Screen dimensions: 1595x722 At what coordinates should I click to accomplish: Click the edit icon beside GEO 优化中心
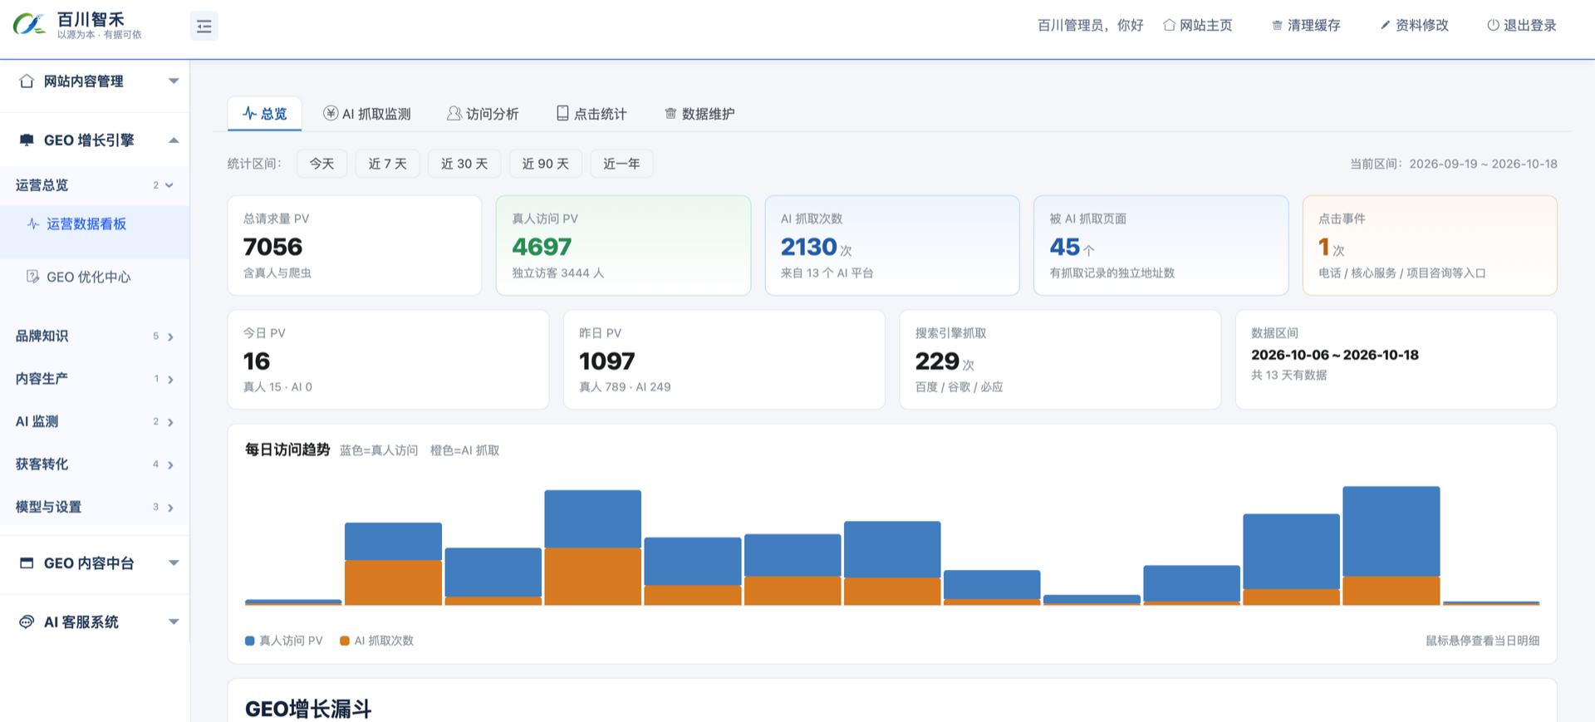pyautogui.click(x=33, y=277)
